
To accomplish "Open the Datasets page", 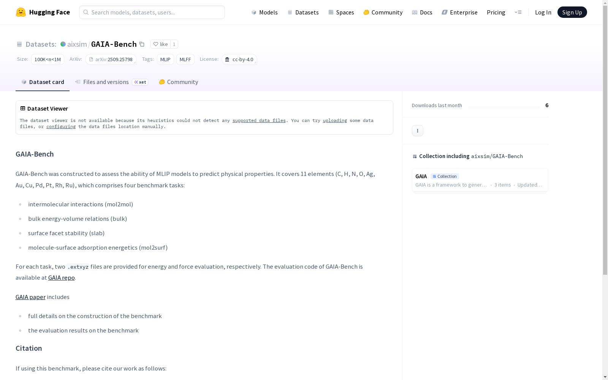I will pyautogui.click(x=303, y=12).
